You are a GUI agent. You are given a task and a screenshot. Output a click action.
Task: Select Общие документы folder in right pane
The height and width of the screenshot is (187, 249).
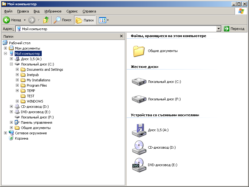coord(139,51)
